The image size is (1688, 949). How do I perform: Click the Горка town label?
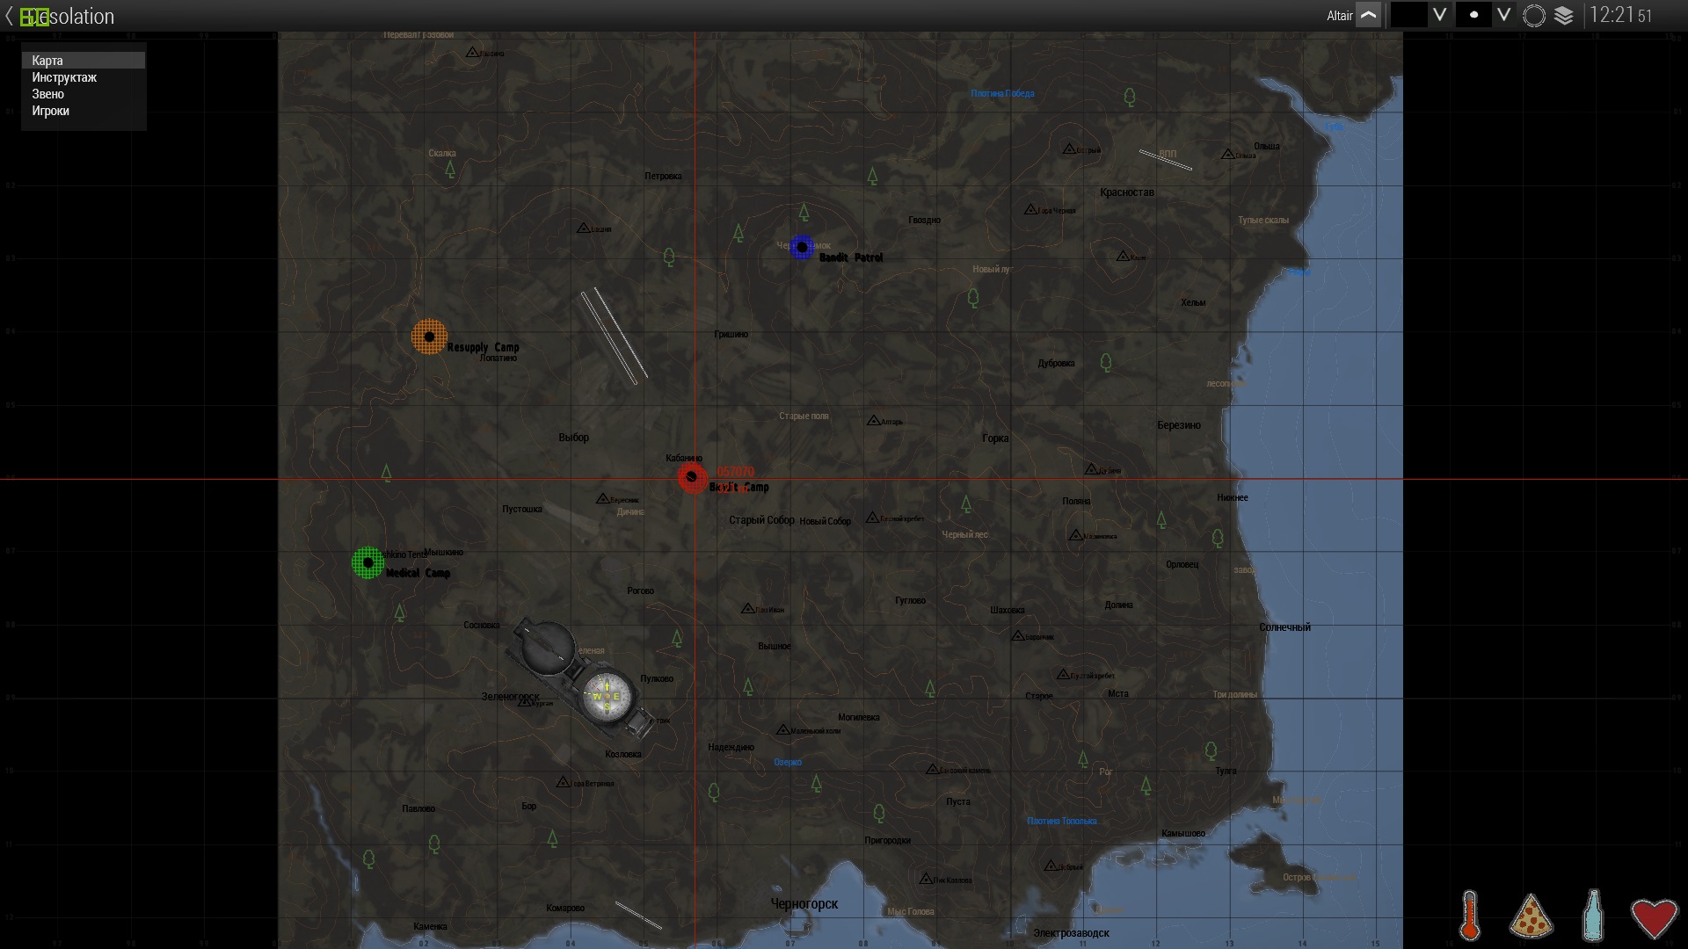[x=995, y=438]
